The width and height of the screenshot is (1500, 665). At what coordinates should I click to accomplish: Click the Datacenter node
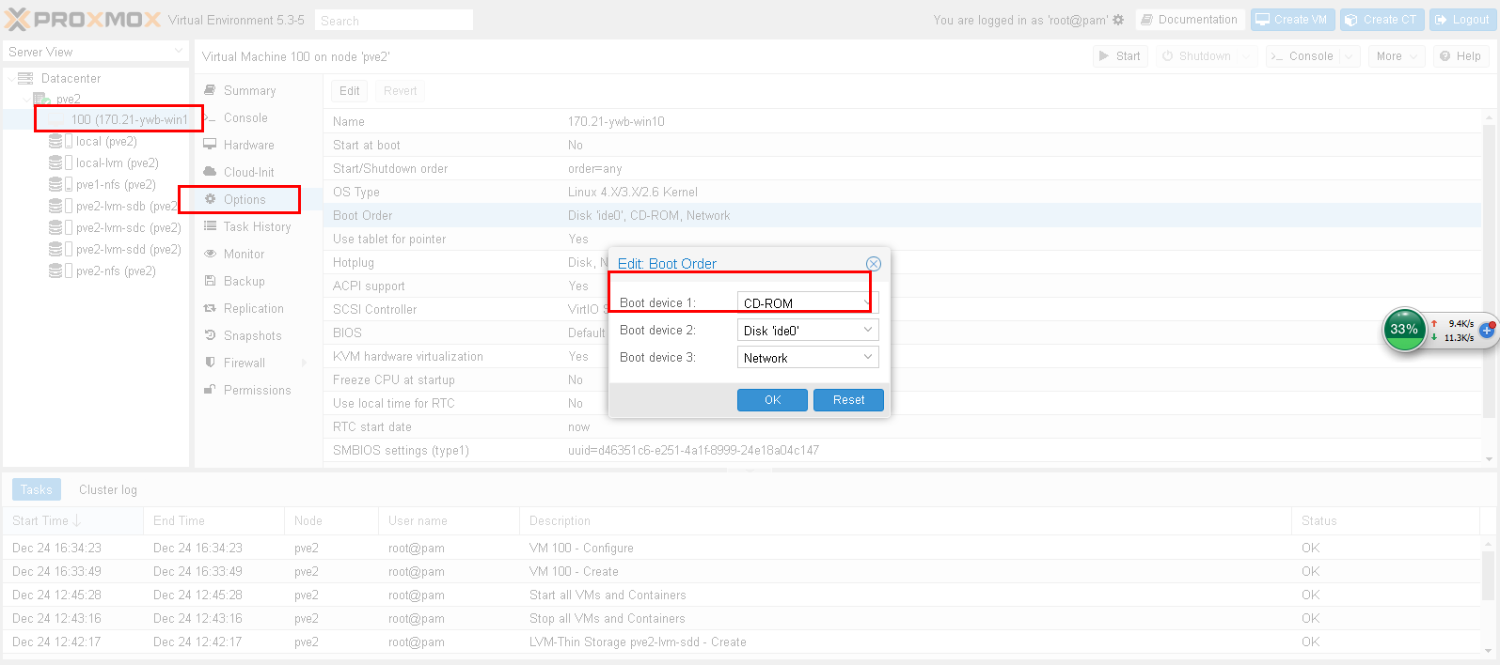click(x=71, y=79)
